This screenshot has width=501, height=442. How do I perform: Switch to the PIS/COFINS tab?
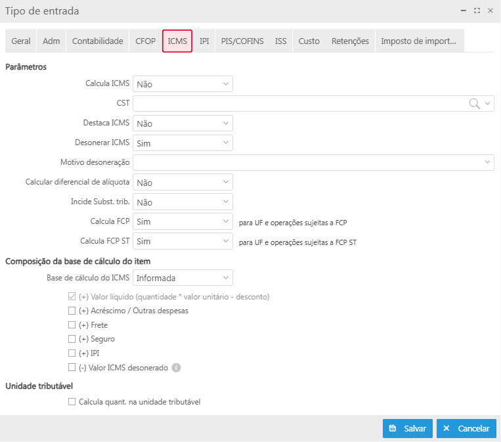(242, 41)
